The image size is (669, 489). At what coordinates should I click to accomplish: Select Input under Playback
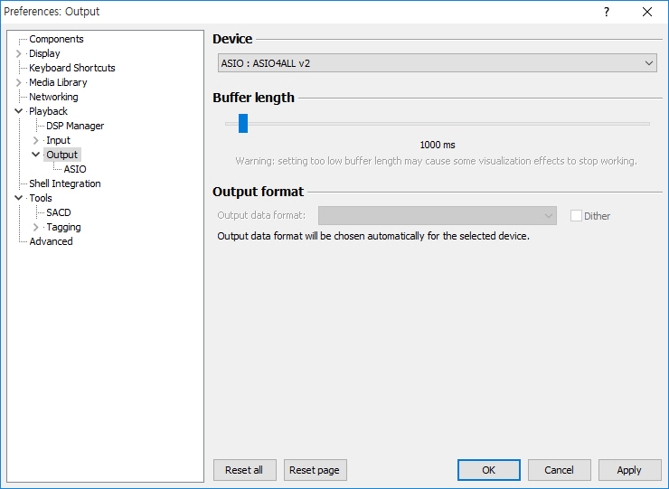[x=58, y=140]
